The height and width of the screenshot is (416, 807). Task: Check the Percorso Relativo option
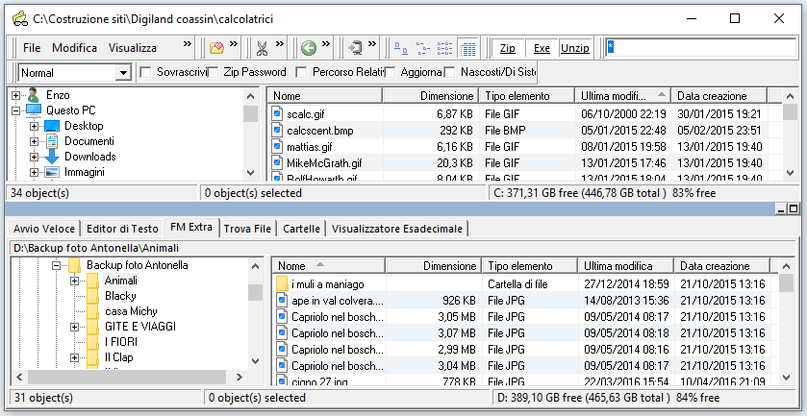[302, 72]
